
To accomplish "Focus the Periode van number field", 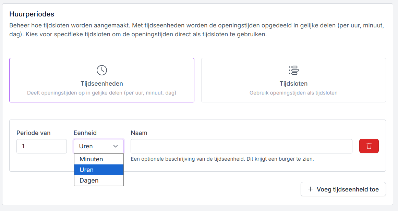I will [x=41, y=146].
